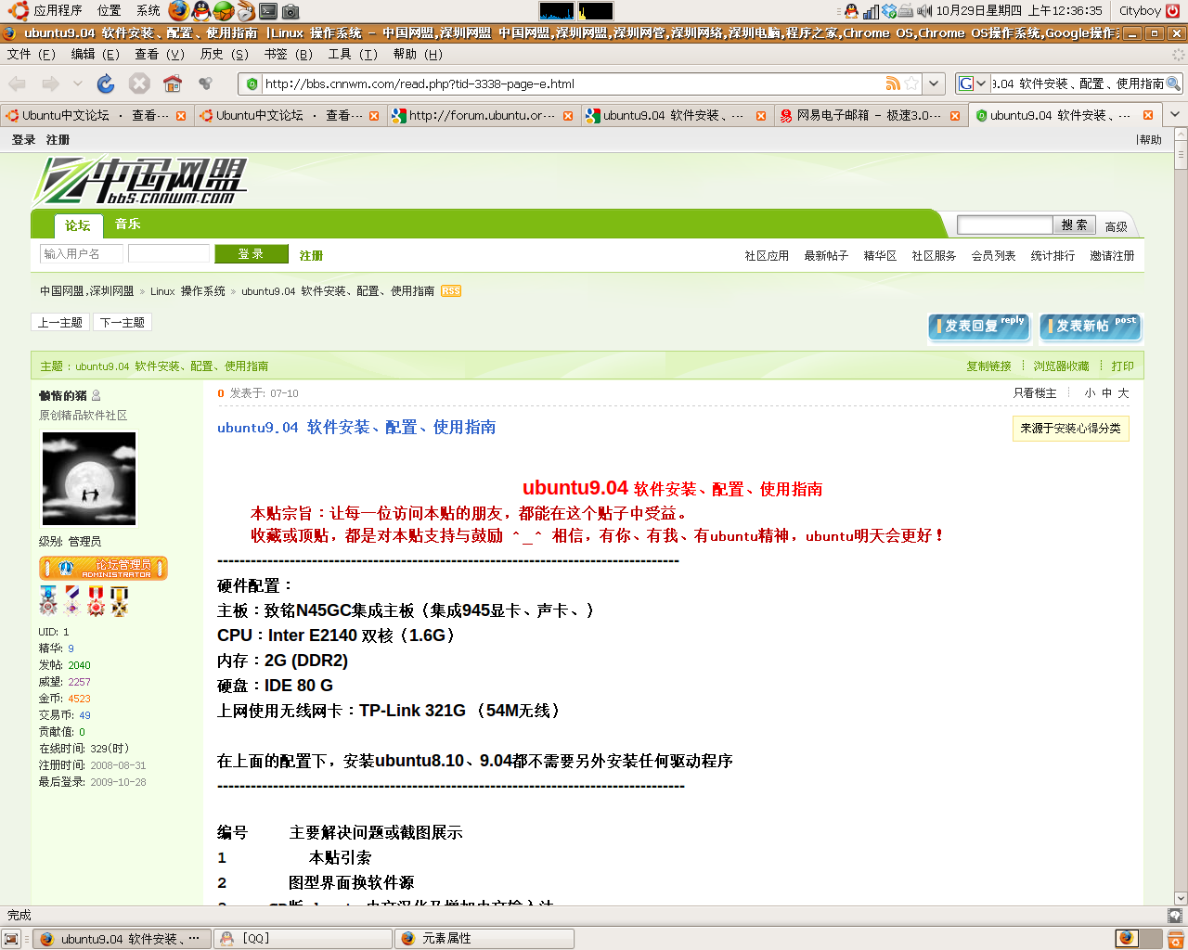Go to the browser home page icon
Viewport: 1188px width, 950px height.
tap(173, 83)
